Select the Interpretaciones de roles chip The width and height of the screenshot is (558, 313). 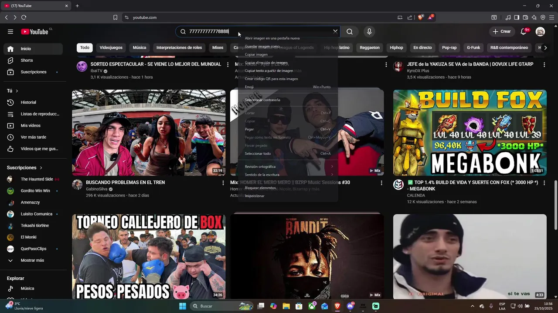[x=179, y=47]
